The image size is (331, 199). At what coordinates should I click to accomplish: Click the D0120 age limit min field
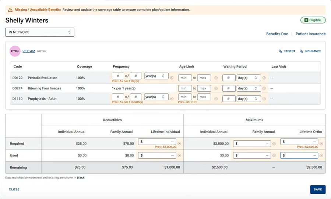pos(185,78)
